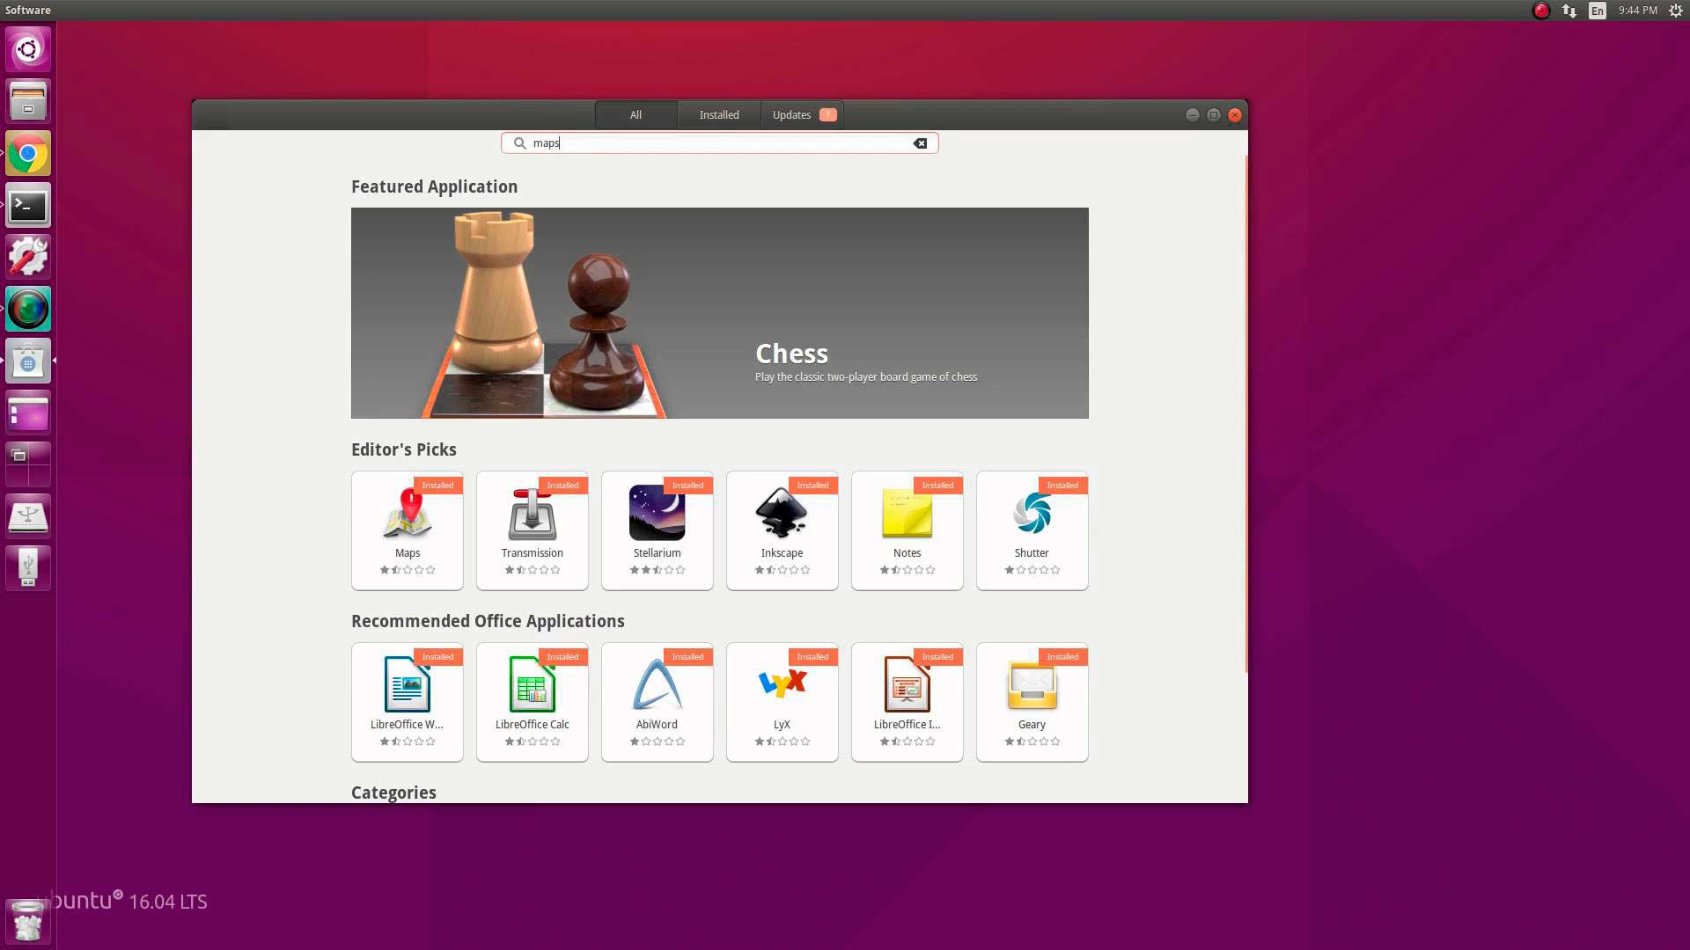Open the USB device icon in launcher
This screenshot has height=950, width=1690.
point(28,568)
